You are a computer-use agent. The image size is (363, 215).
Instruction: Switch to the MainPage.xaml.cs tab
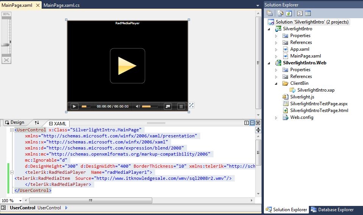coord(61,5)
